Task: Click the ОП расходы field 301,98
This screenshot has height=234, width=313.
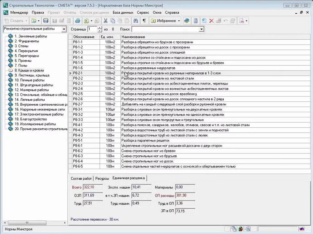Action: tap(185, 195)
